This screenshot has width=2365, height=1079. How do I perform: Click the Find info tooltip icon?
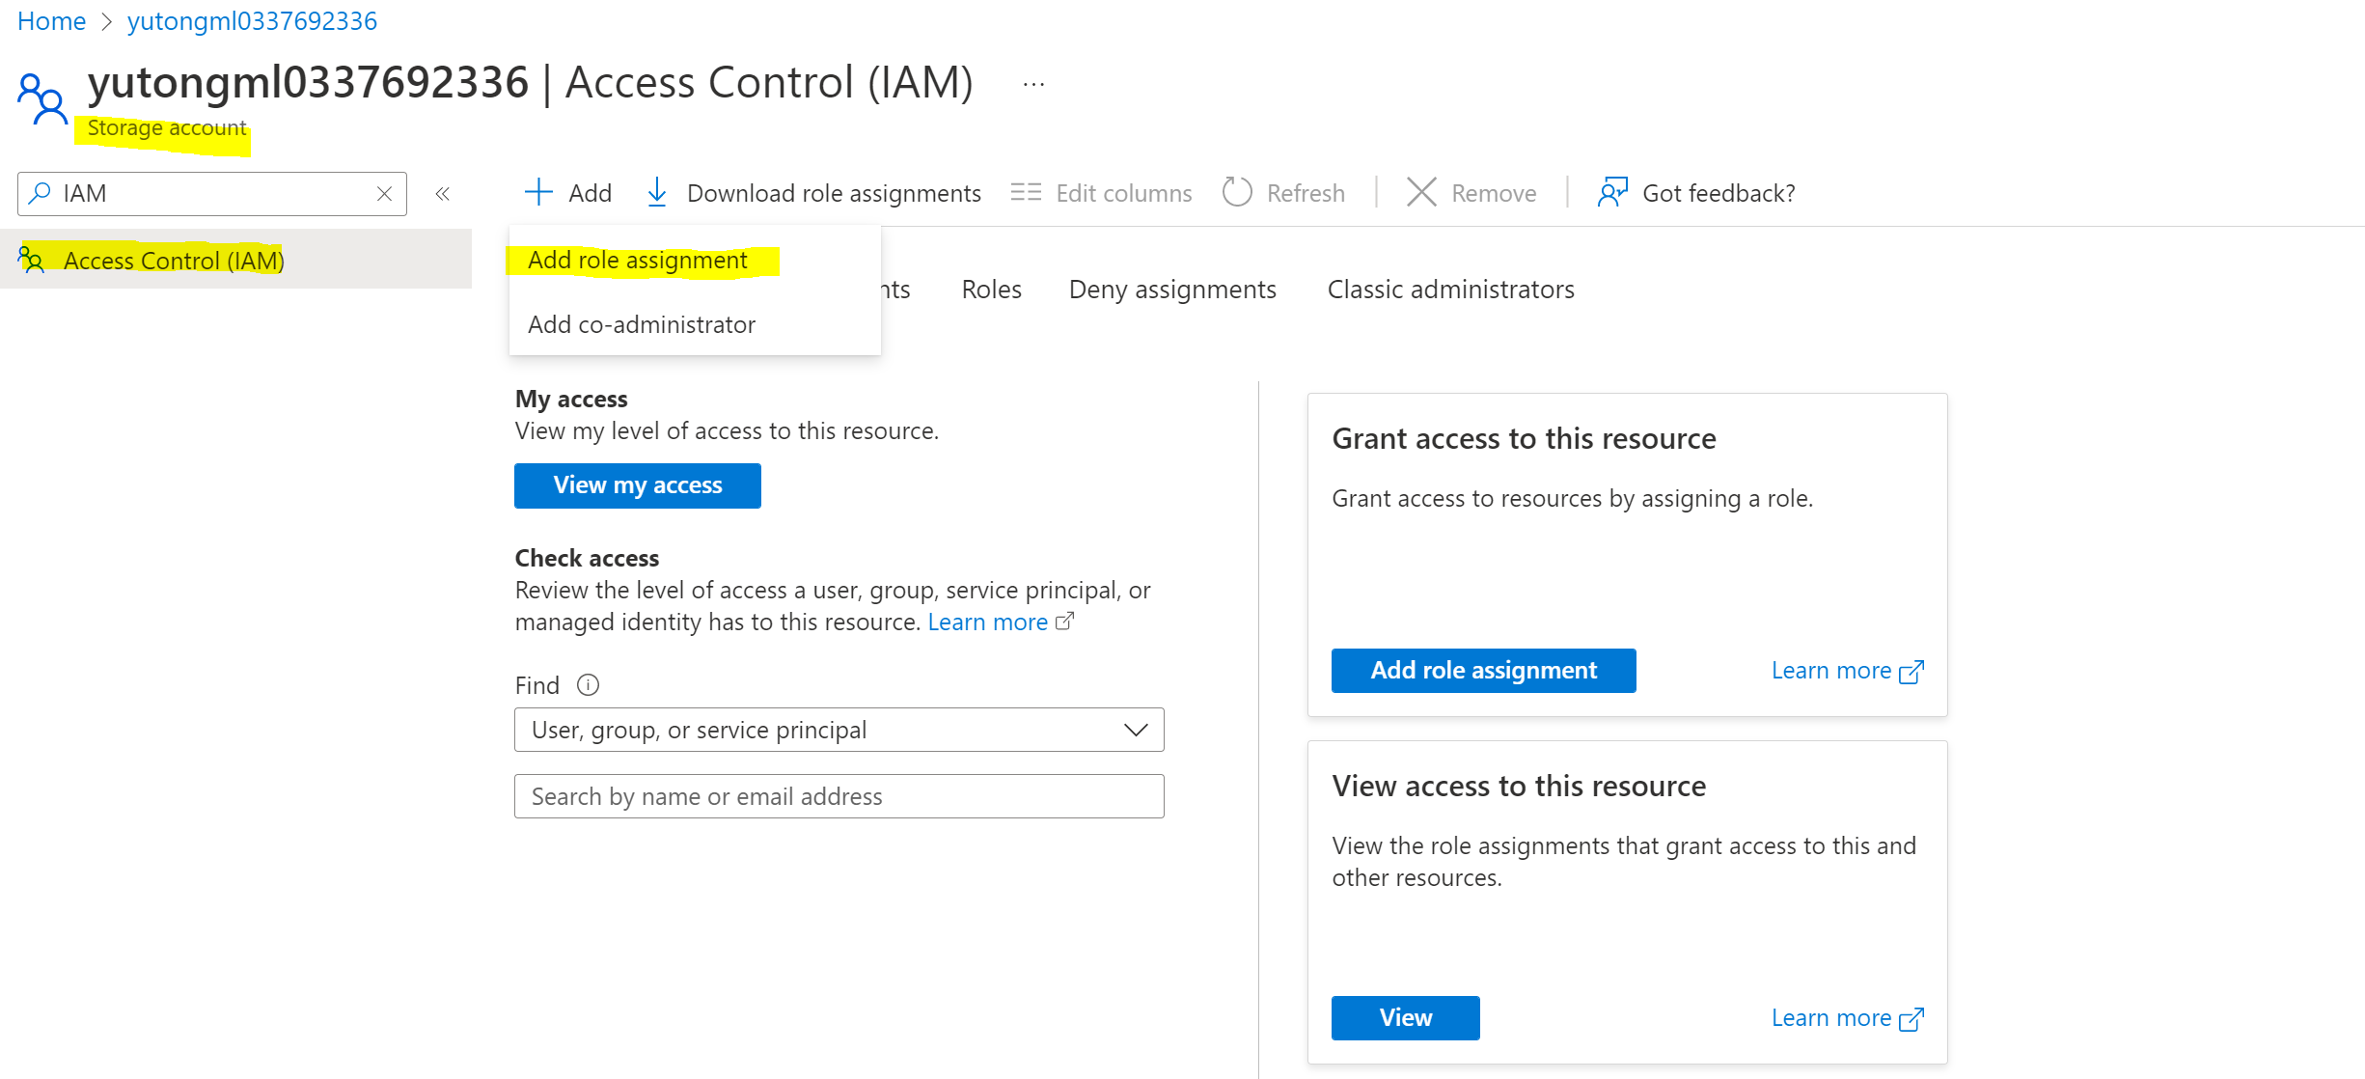(x=588, y=685)
